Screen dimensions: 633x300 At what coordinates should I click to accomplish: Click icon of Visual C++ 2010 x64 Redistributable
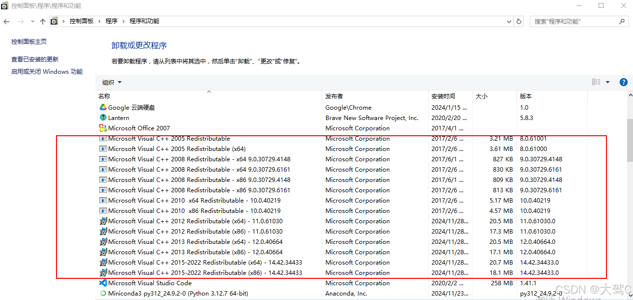103,200
